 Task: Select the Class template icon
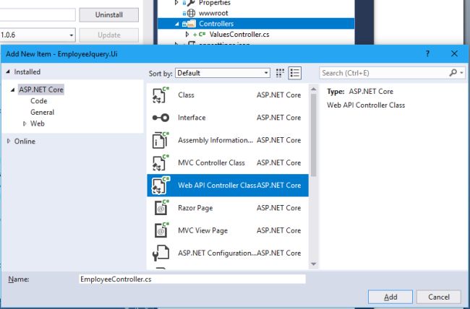pyautogui.click(x=161, y=95)
